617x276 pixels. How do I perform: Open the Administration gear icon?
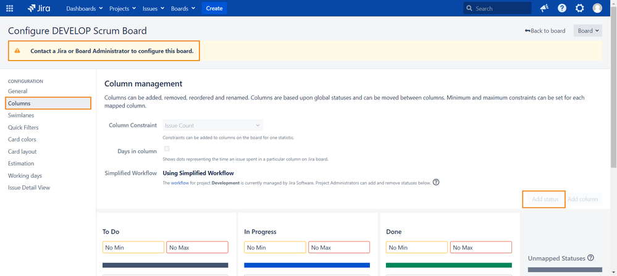579,8
